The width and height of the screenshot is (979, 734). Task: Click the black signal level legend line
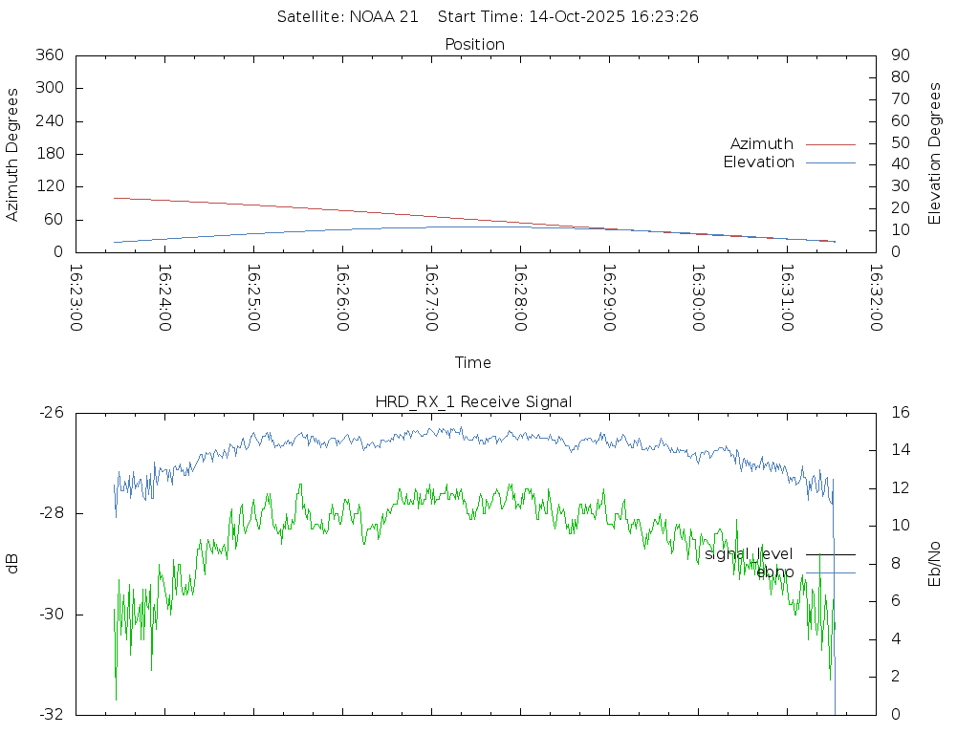(x=830, y=554)
